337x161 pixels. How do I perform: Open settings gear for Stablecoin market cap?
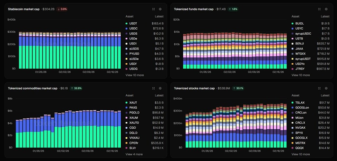point(160,9)
